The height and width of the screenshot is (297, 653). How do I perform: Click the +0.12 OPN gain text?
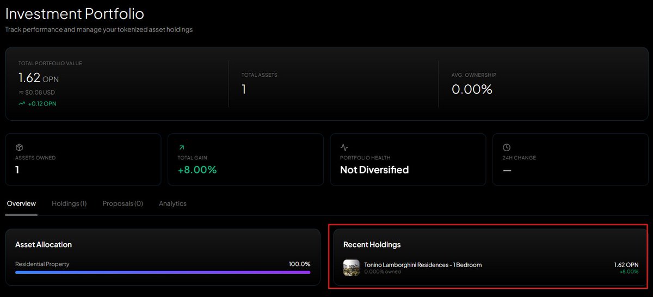point(42,103)
